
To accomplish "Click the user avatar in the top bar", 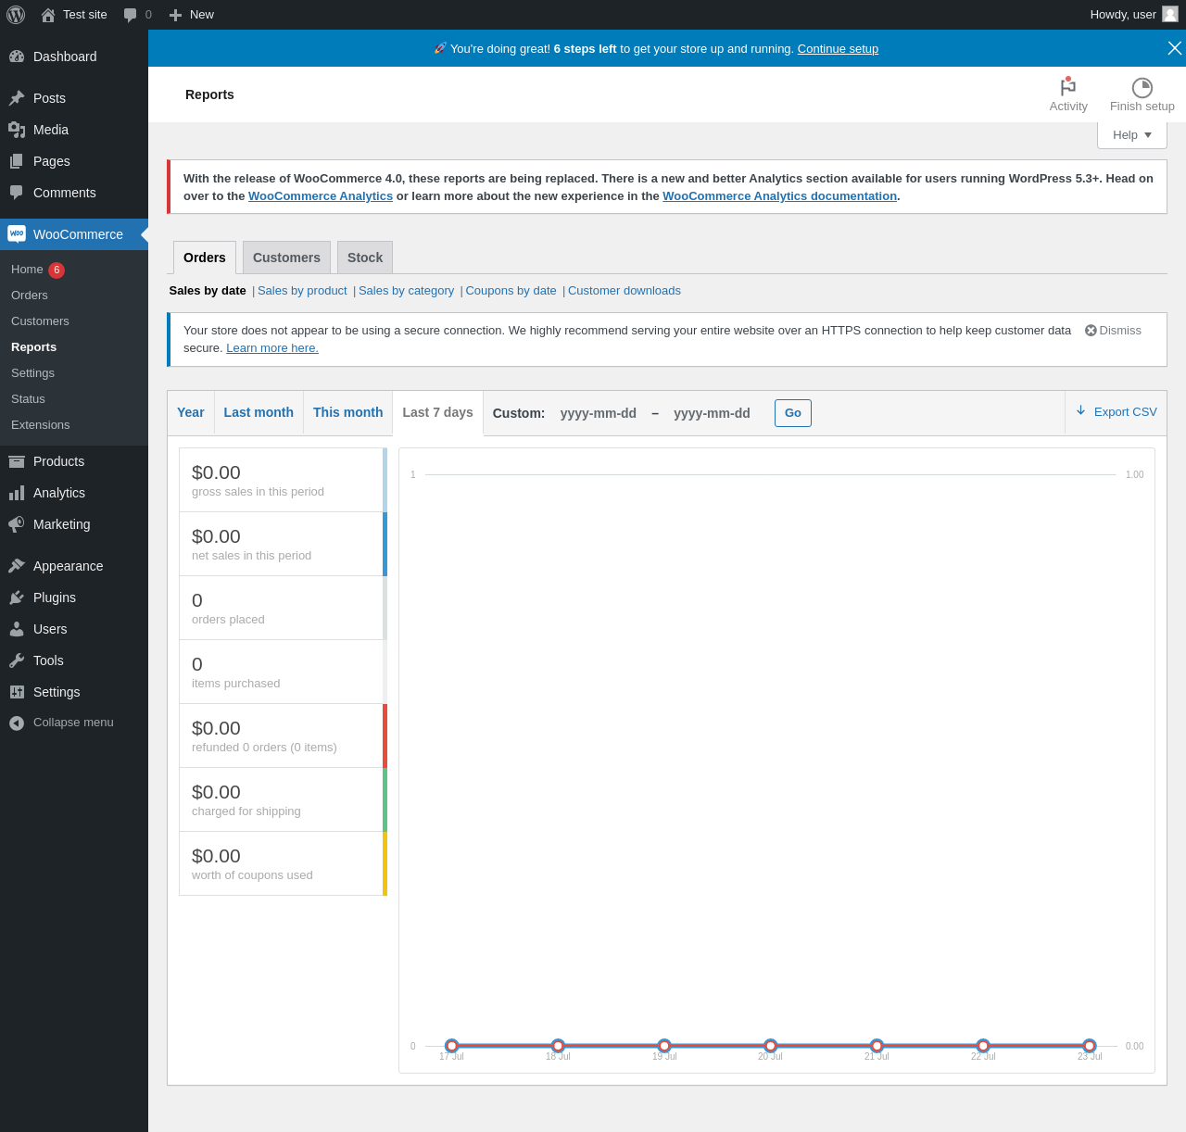I will pos(1169,15).
